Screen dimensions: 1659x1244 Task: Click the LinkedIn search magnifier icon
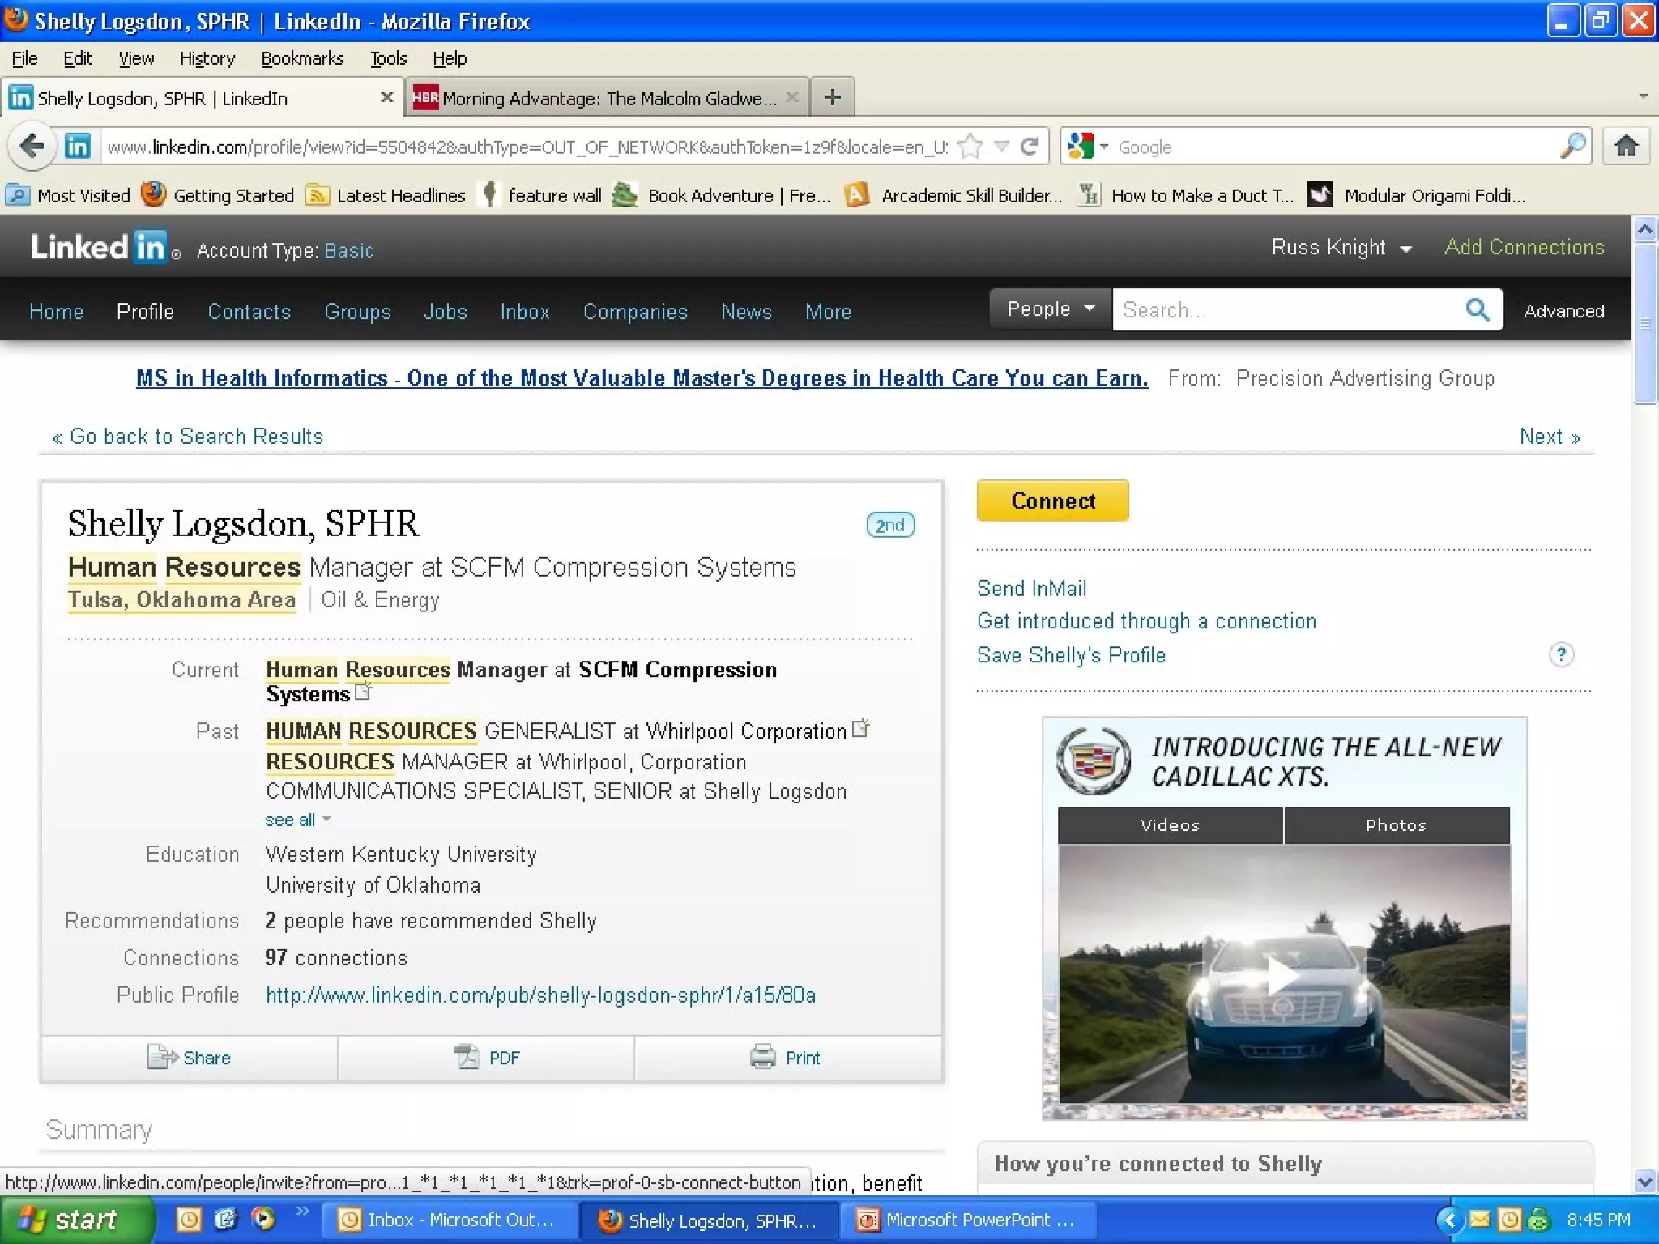[x=1477, y=309]
